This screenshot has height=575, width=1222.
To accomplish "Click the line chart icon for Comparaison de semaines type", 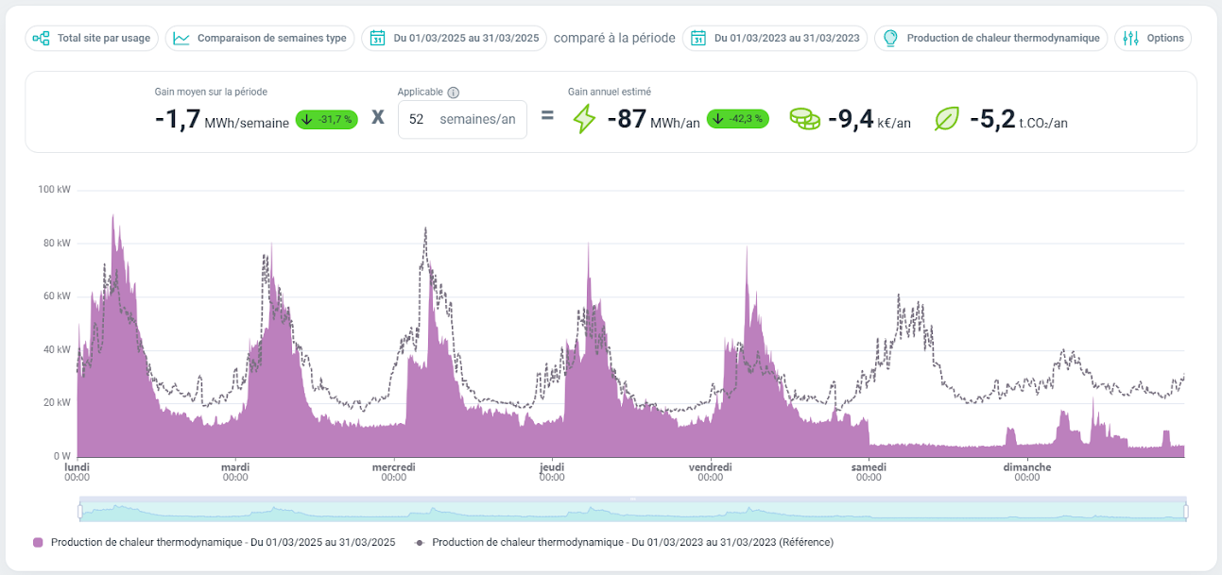I will point(181,39).
